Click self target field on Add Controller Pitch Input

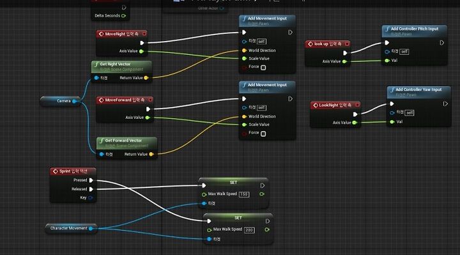(x=404, y=52)
